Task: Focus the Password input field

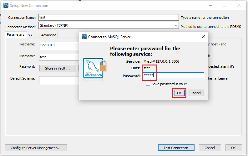Action: (174, 76)
